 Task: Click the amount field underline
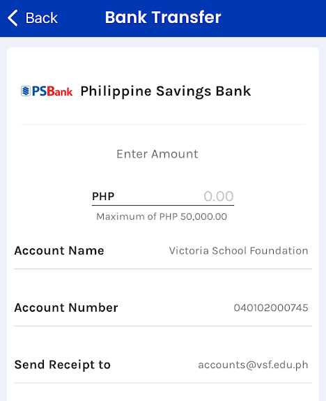(163, 205)
